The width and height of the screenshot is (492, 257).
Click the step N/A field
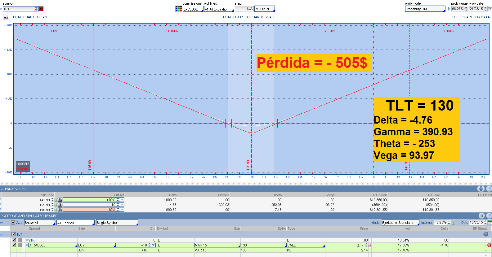(244, 9)
